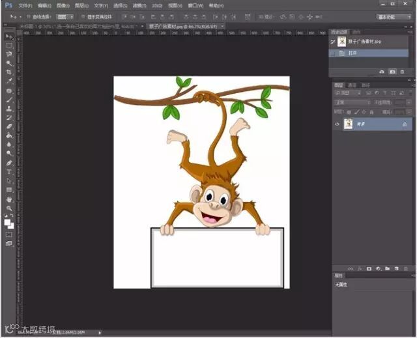Open the layer blend mode 正常 dropdown
Screen dimensions: 417x338
coord(351,102)
